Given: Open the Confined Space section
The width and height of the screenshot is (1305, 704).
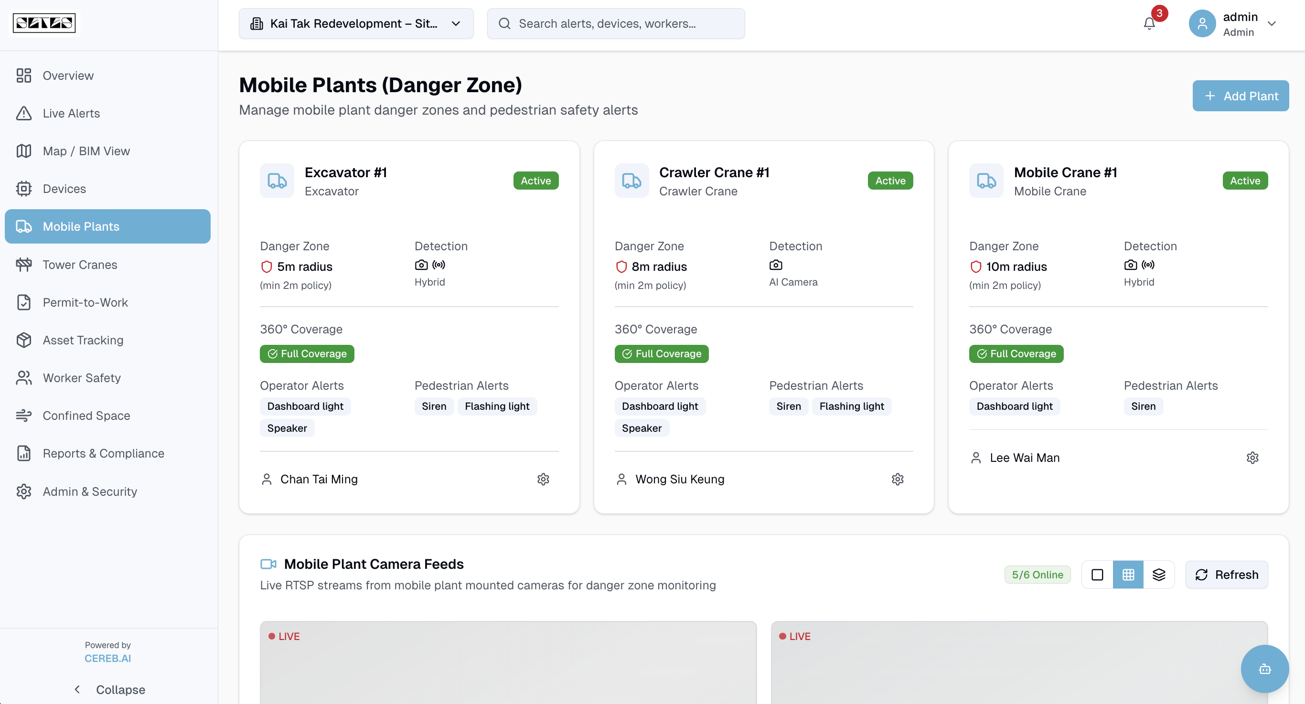Looking at the screenshot, I should click(86, 416).
